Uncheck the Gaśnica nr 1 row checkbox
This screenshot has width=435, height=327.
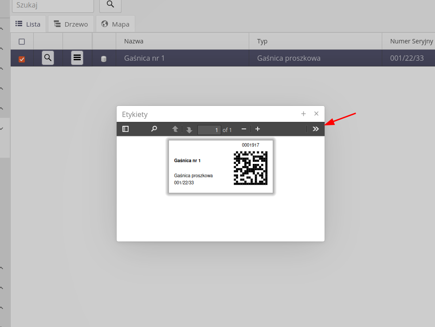[x=22, y=59]
